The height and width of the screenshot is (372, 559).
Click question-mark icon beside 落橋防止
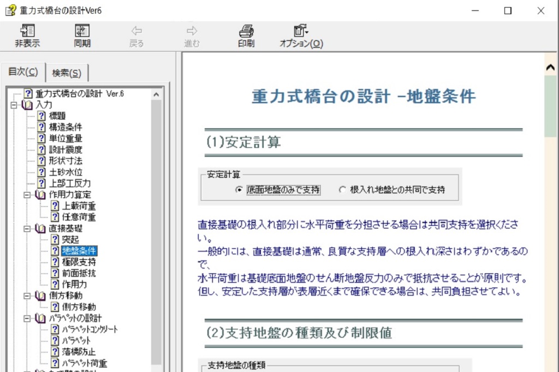(x=55, y=352)
